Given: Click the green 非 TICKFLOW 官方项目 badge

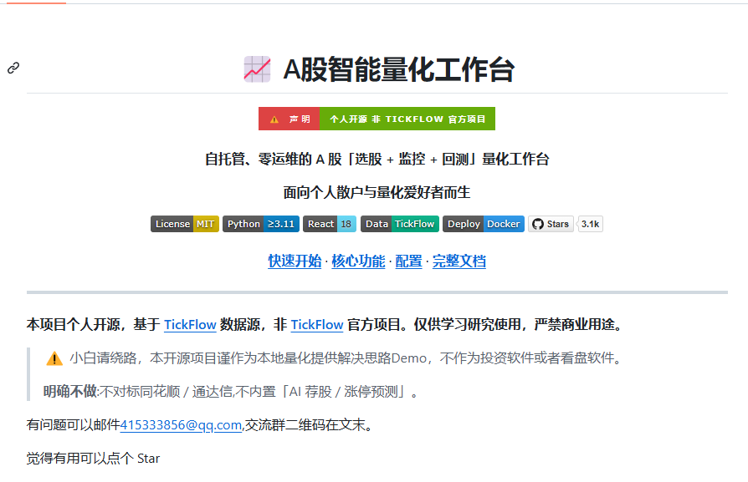Looking at the screenshot, I should (x=407, y=119).
